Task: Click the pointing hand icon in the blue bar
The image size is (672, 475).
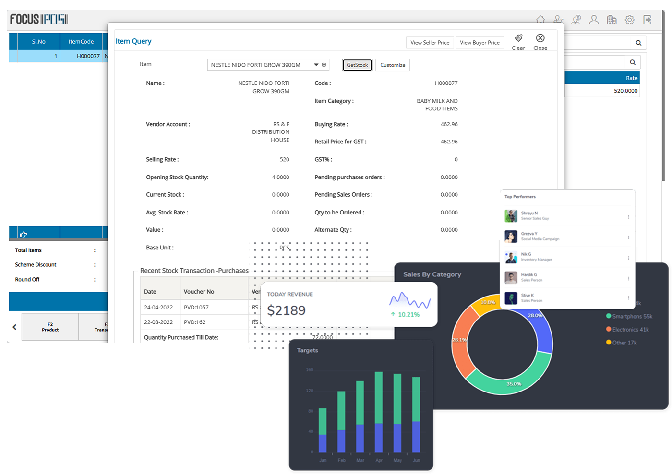Action: pyautogui.click(x=23, y=234)
